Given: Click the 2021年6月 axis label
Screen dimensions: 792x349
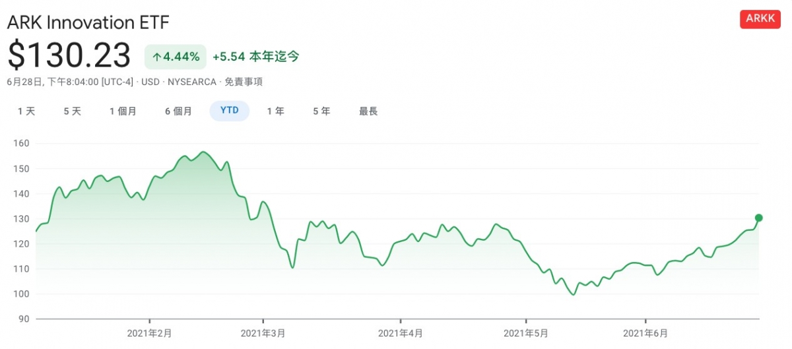Looking at the screenshot, I should 644,333.
